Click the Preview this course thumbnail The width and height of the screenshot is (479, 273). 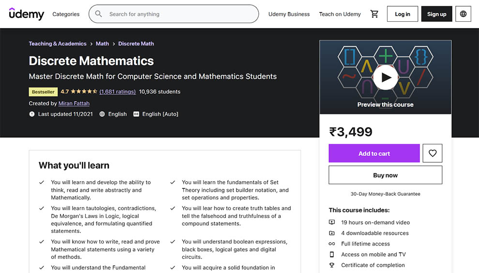point(386,77)
